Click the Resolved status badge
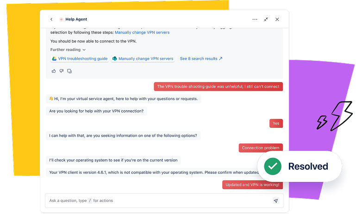This screenshot has height=214, width=356. pyautogui.click(x=299, y=166)
